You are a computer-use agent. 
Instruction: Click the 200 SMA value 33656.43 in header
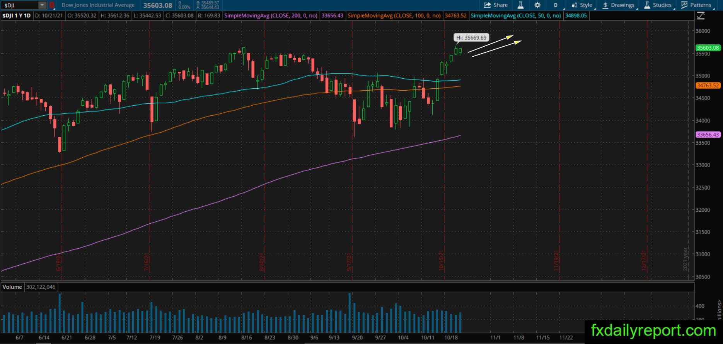[332, 16]
